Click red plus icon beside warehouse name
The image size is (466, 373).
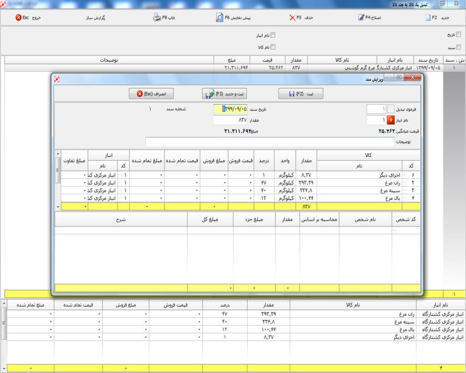(391, 120)
